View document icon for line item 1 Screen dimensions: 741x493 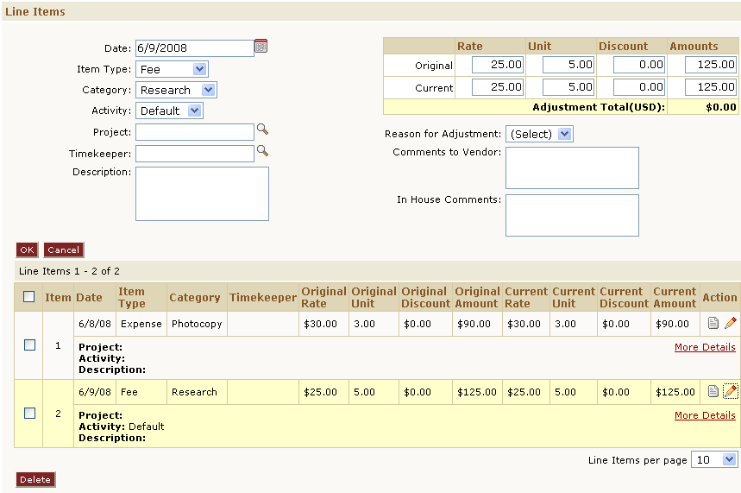click(x=713, y=323)
